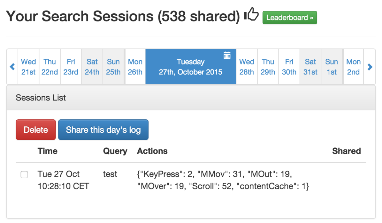The width and height of the screenshot is (382, 223).
Task: Click Share this day's log
Action: 103,130
